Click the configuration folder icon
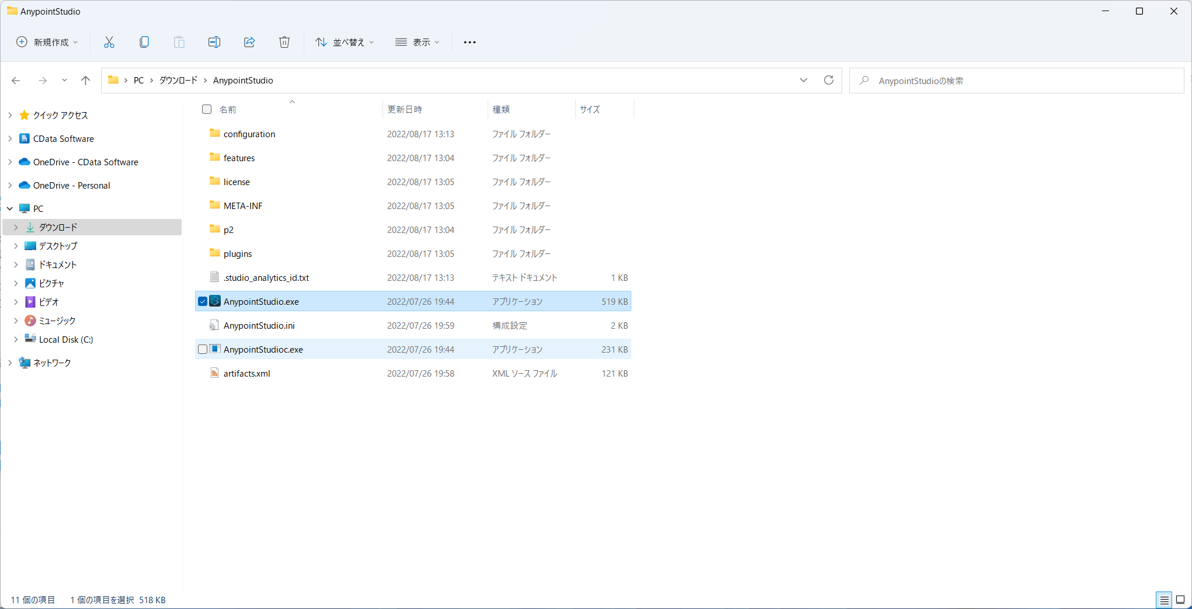The height and width of the screenshot is (609, 1192). 215,134
